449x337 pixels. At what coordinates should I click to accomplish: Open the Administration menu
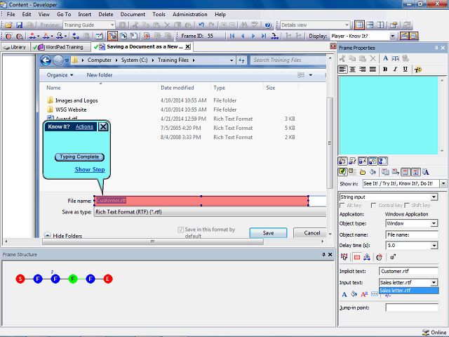click(189, 14)
